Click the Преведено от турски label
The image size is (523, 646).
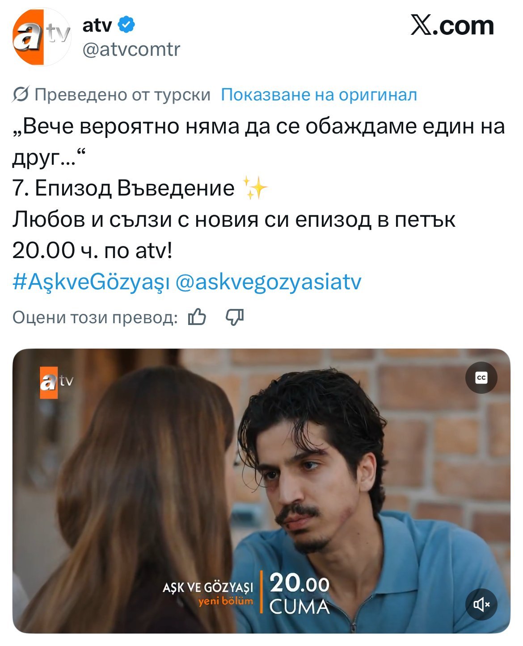tap(122, 95)
